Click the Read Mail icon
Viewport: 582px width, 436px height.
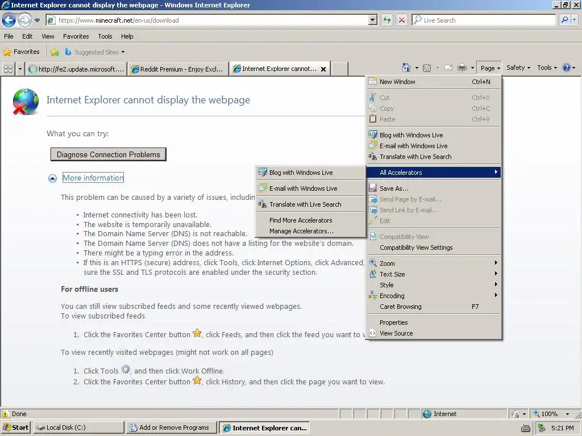point(448,68)
